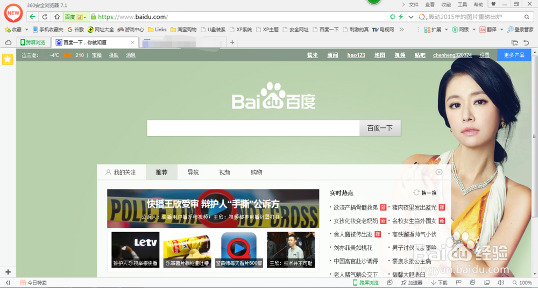Image resolution: width=538 pixels, height=288 pixels.
Task: Click the window layout icon in status bar
Action: point(486,283)
